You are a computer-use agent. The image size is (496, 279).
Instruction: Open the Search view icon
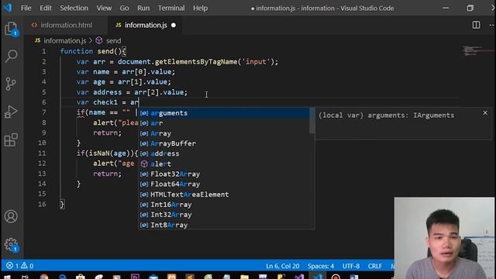(11, 57)
